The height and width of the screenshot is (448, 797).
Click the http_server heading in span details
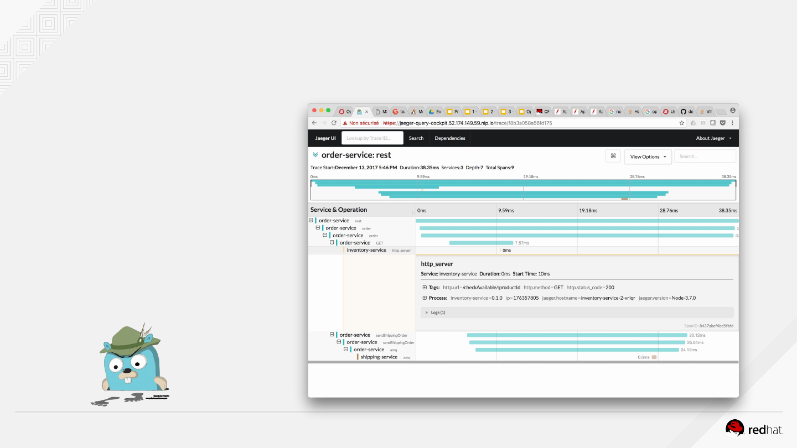pyautogui.click(x=437, y=264)
